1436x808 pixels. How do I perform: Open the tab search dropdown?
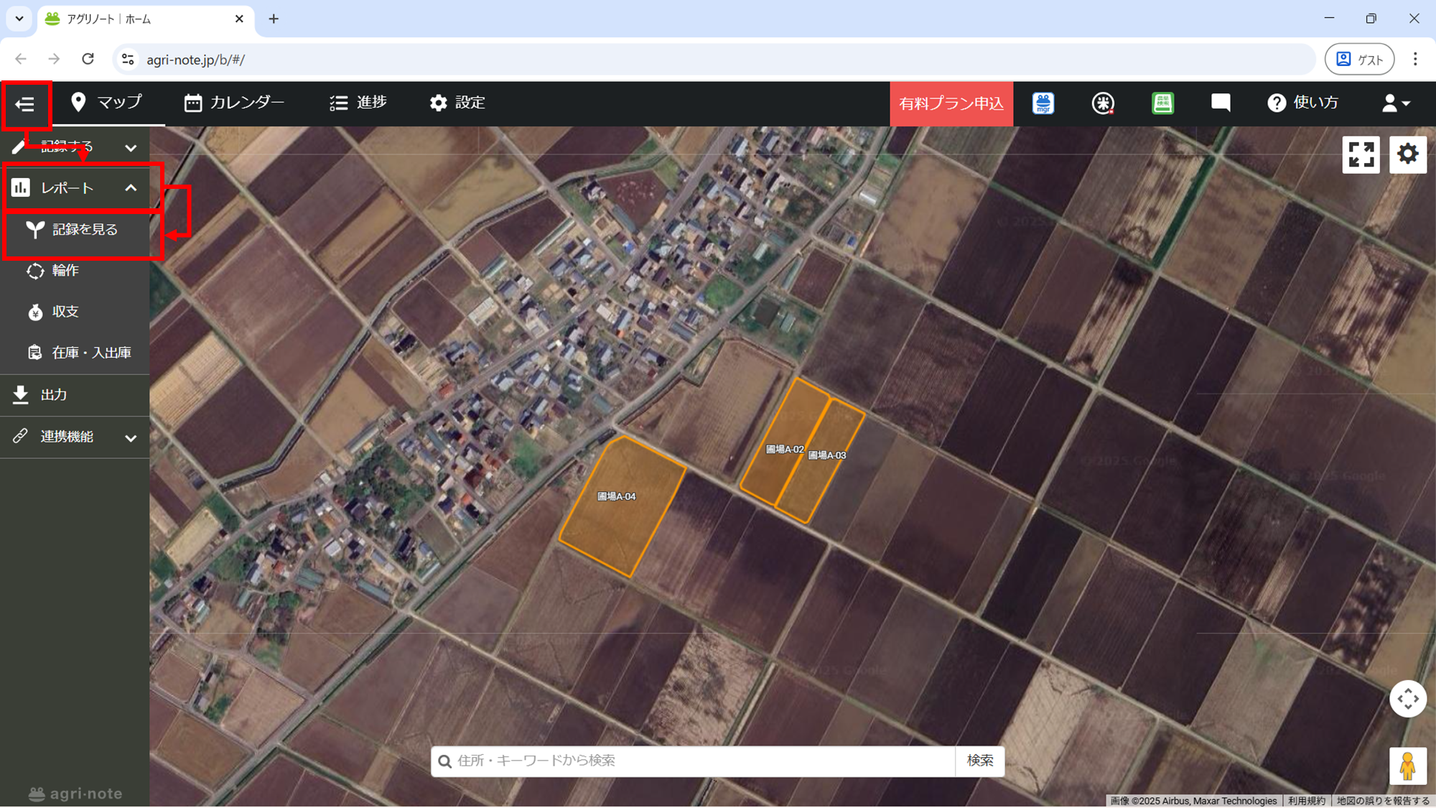point(19,19)
